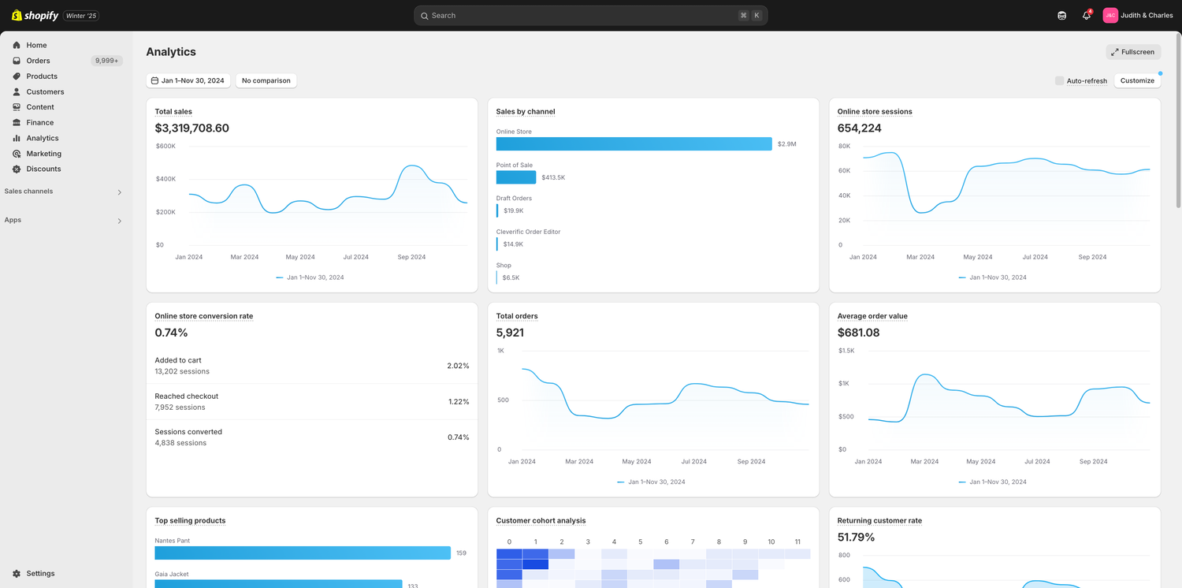This screenshot has height=588, width=1182.
Task: Open the Home icon in sidebar
Action: click(17, 45)
